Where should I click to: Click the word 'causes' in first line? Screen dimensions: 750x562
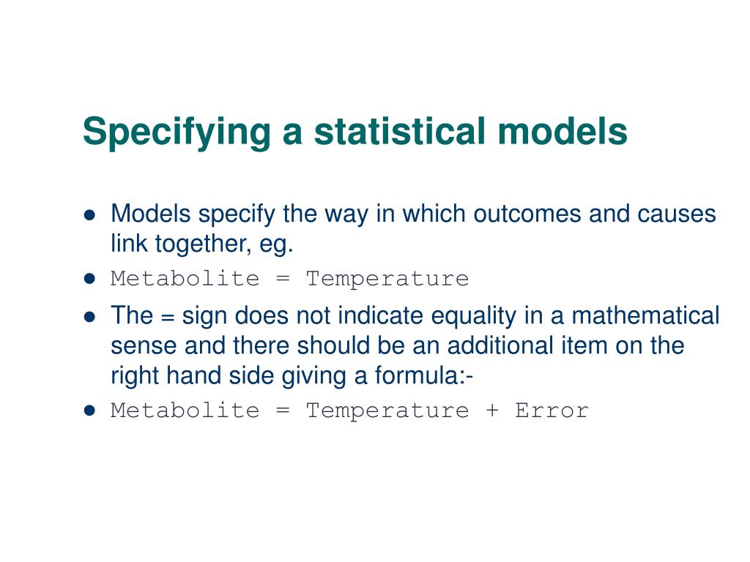pyautogui.click(x=676, y=214)
